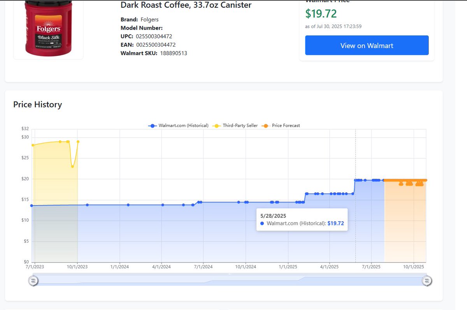Click the 1/1/2024 x-axis label

click(119, 267)
